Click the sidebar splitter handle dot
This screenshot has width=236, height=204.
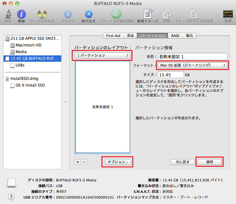65,102
